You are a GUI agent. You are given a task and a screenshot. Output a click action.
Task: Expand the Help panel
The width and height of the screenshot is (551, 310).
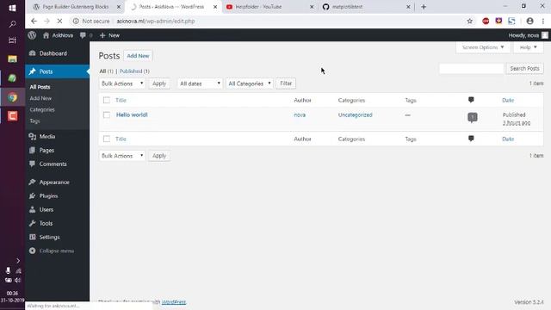(528, 47)
